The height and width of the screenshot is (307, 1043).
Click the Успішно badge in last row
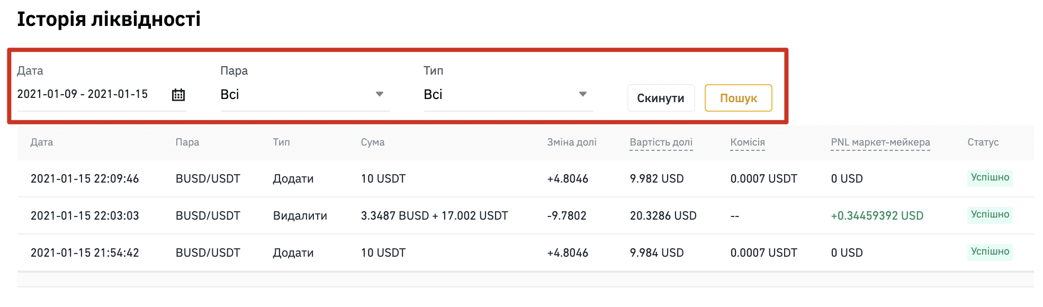point(990,252)
